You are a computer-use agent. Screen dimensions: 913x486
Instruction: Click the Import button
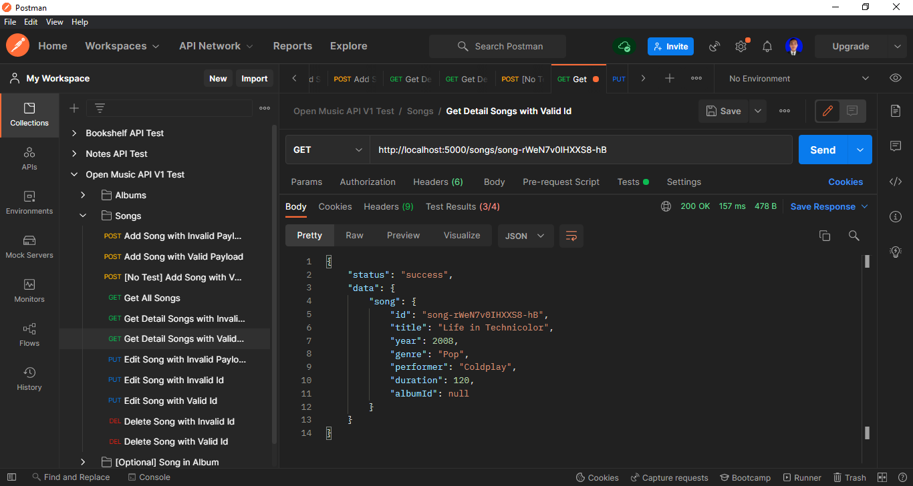254,78
